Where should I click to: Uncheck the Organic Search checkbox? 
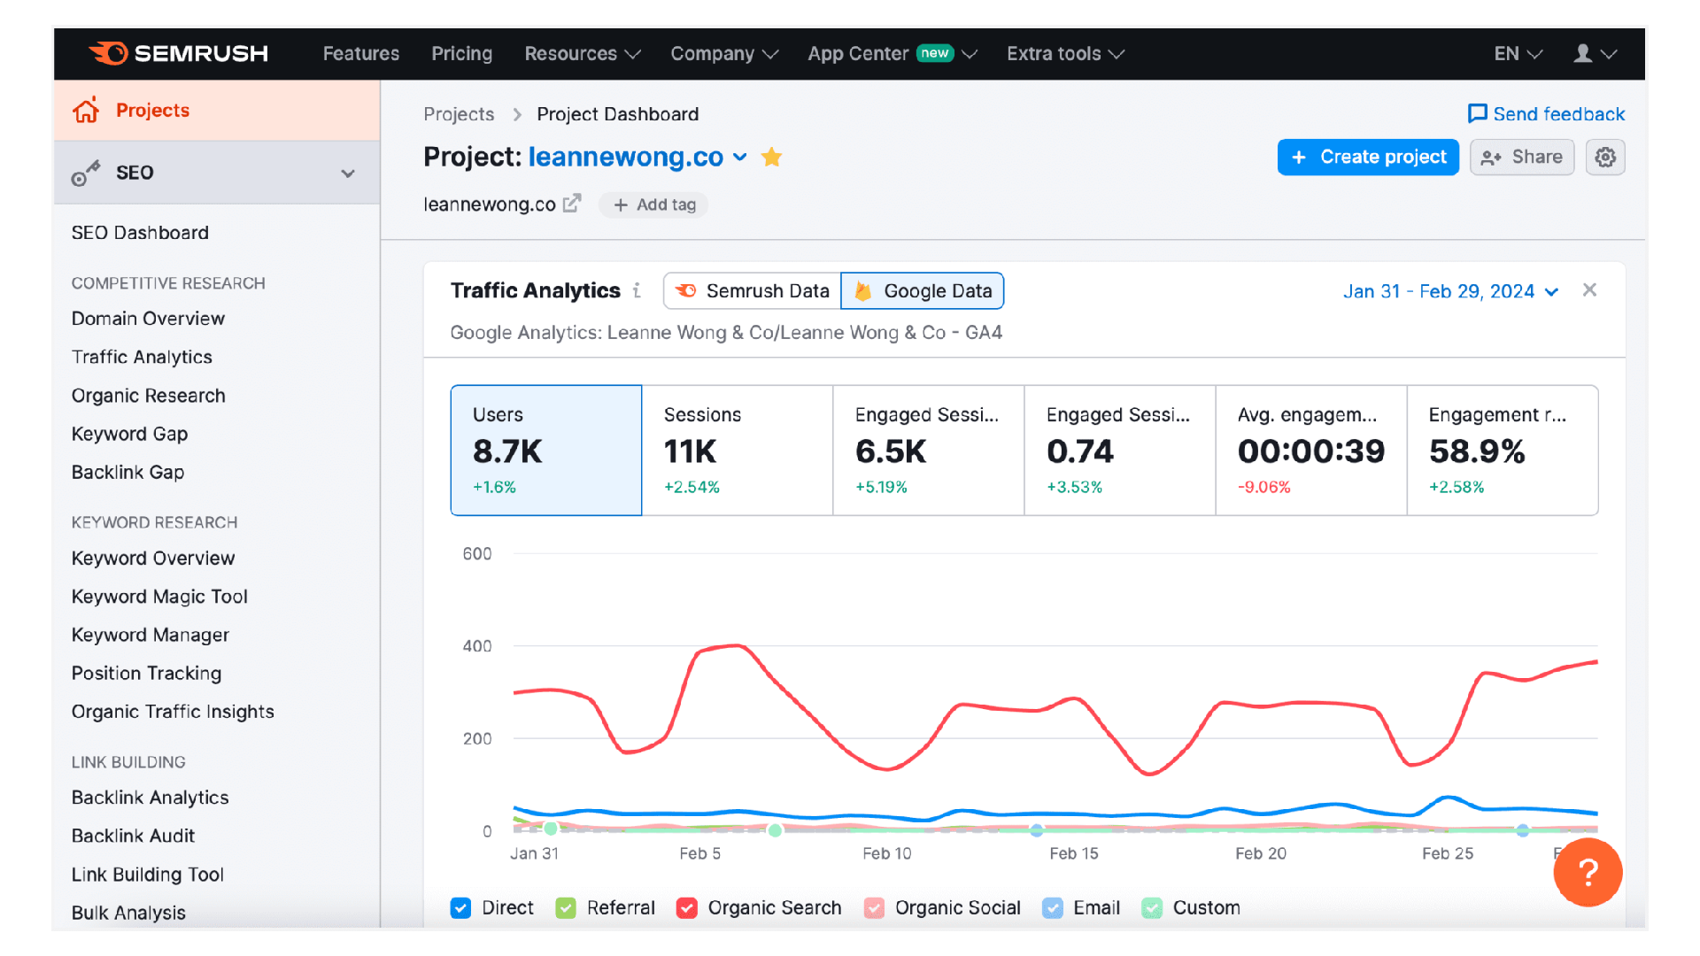point(686,907)
